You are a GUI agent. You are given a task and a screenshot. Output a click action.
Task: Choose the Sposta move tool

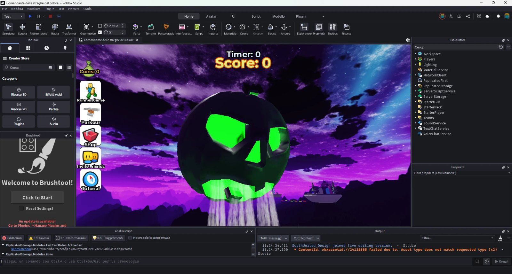click(22, 29)
